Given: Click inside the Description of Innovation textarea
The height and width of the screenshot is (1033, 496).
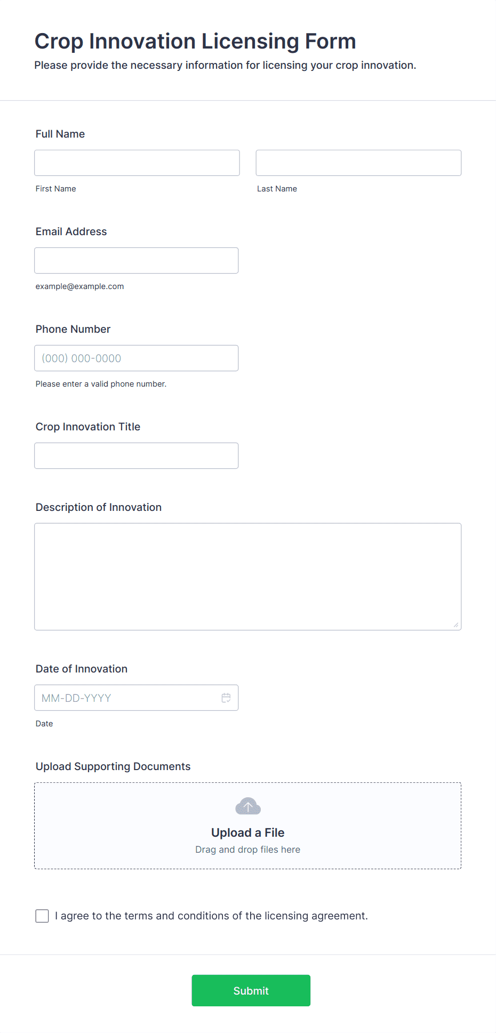Looking at the screenshot, I should coord(248,576).
